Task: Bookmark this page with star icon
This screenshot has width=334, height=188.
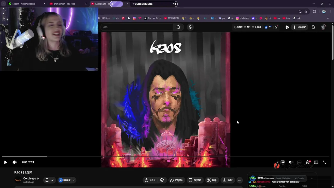Action: pyautogui.click(x=306, y=11)
